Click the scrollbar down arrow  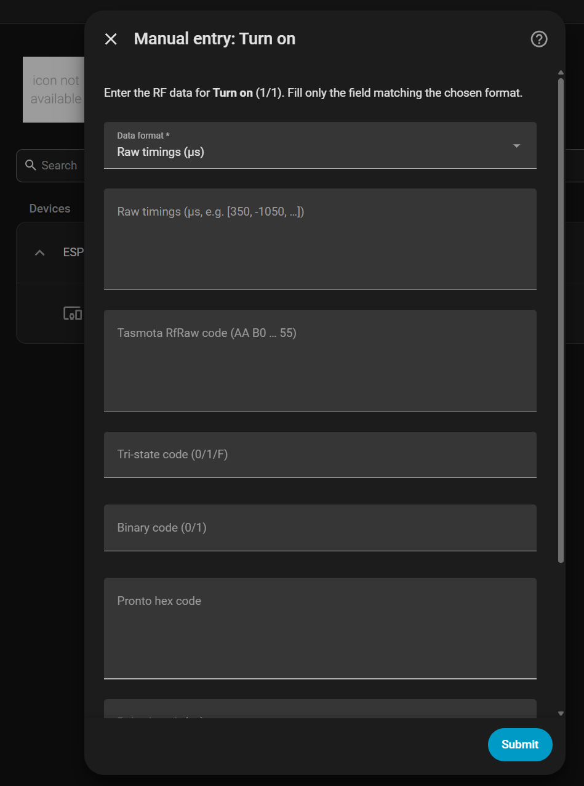(561, 713)
